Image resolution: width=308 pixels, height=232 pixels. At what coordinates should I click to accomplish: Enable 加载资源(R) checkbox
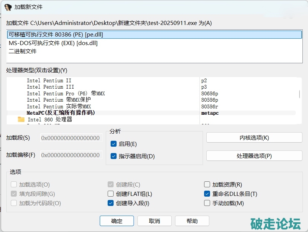[x=207, y=184]
